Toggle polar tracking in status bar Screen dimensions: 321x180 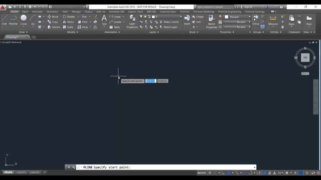tap(229, 173)
